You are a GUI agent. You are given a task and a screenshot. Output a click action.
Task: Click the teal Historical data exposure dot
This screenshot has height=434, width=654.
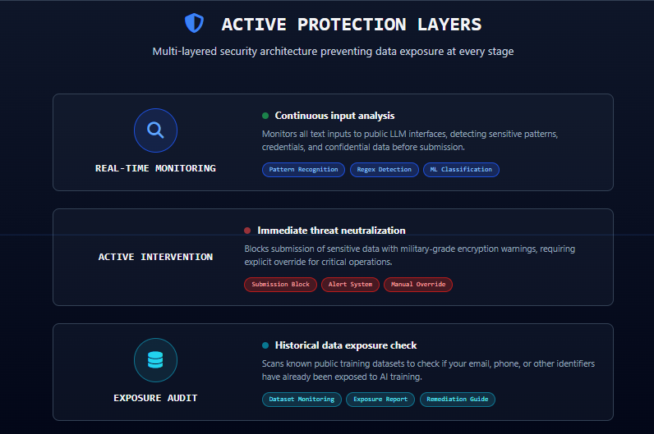(x=265, y=345)
